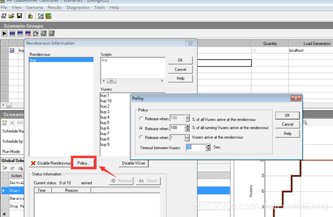The width and height of the screenshot is (333, 217).
Task: Click Help in the Policy dialog
Action: pyautogui.click(x=287, y=133)
